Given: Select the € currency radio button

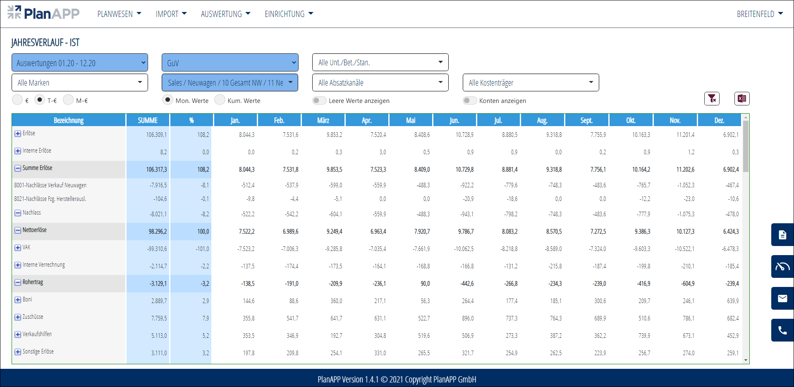Looking at the screenshot, I should click(x=17, y=100).
